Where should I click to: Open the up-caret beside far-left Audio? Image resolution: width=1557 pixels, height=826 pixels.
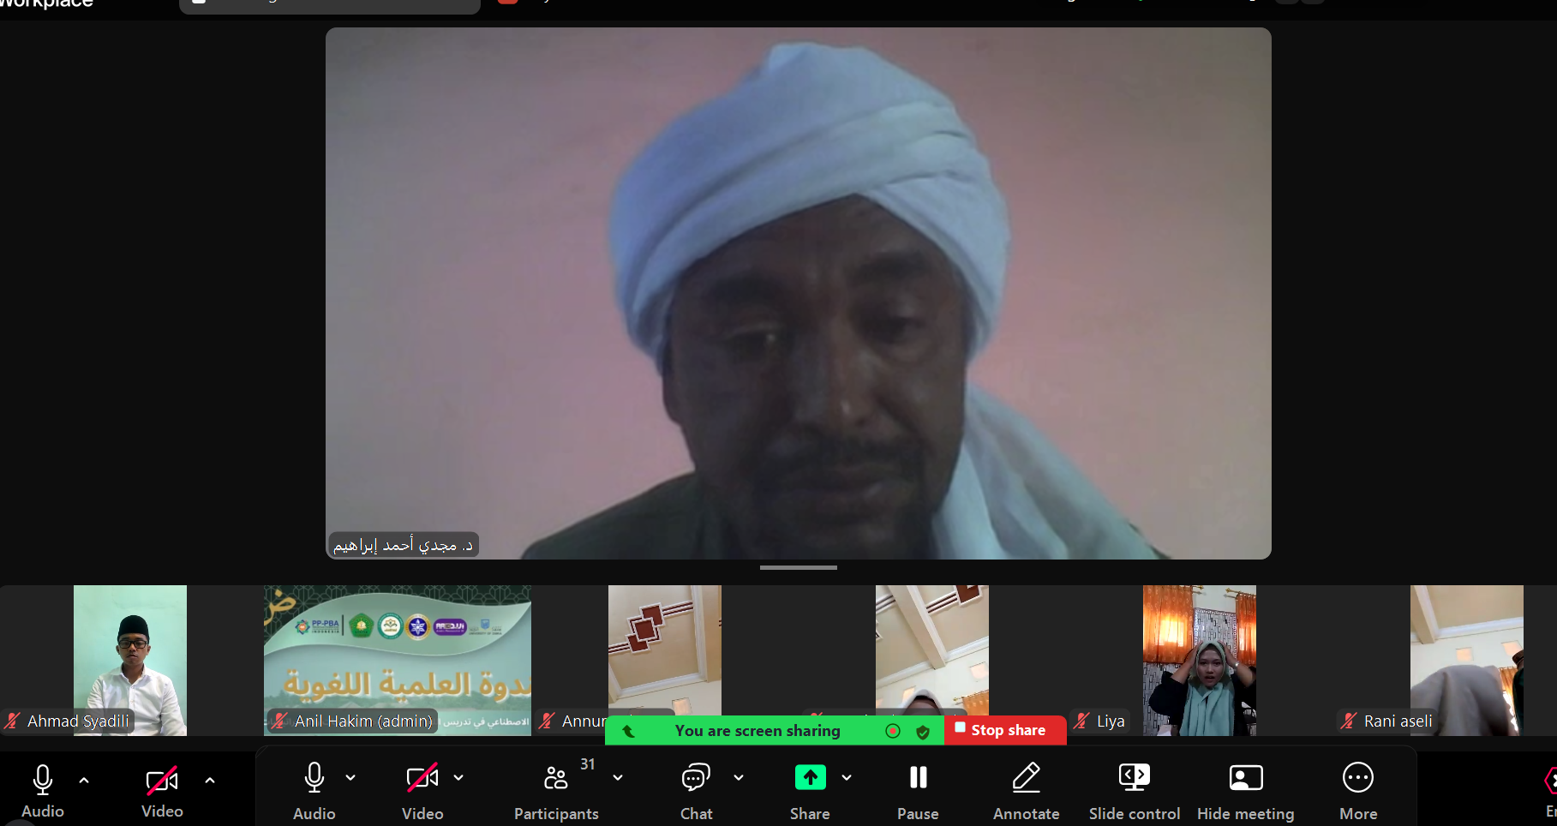pyautogui.click(x=84, y=781)
